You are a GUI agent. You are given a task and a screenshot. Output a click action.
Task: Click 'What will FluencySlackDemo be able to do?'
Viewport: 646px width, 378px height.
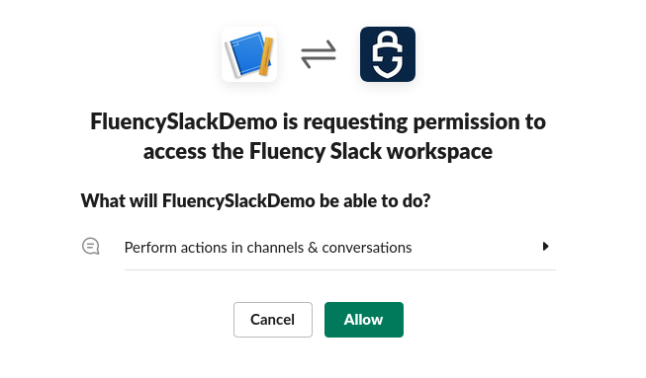[255, 201]
